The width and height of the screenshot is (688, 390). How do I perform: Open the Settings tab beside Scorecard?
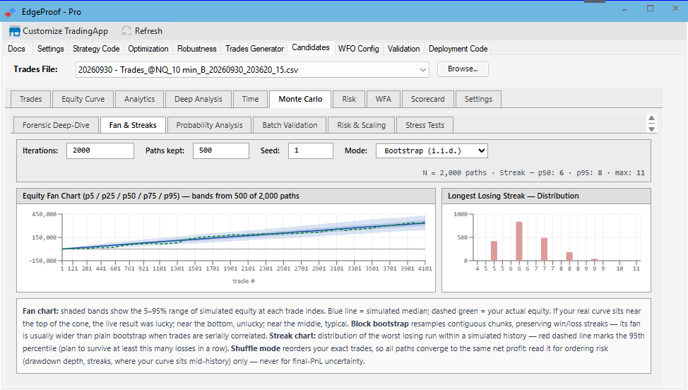(x=478, y=99)
